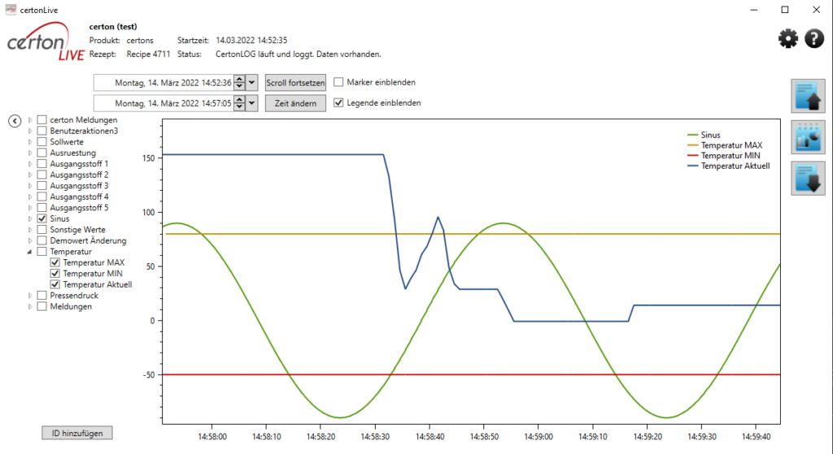The height and width of the screenshot is (454, 833).
Task: Click the 14:58:30 time axis label
Action: tap(375, 437)
